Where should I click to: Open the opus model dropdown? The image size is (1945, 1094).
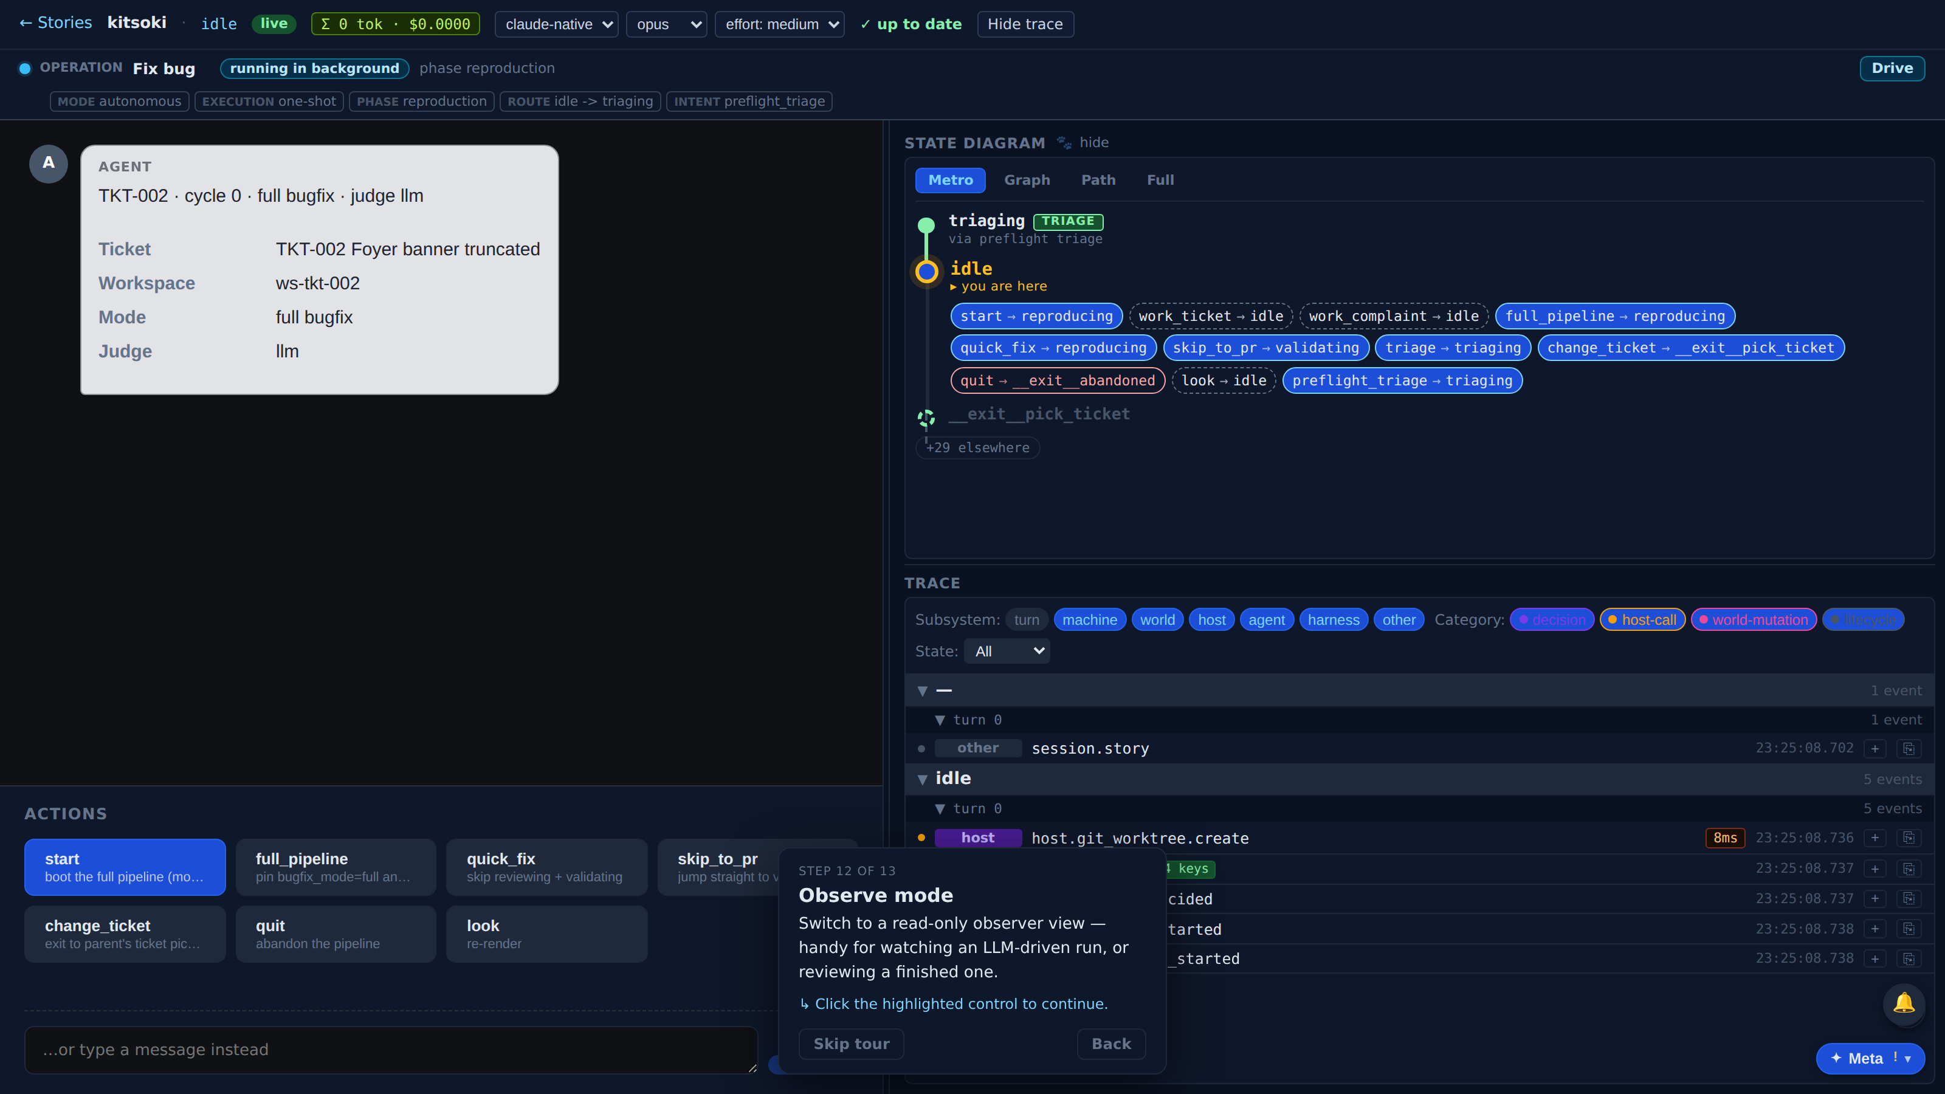tap(667, 24)
